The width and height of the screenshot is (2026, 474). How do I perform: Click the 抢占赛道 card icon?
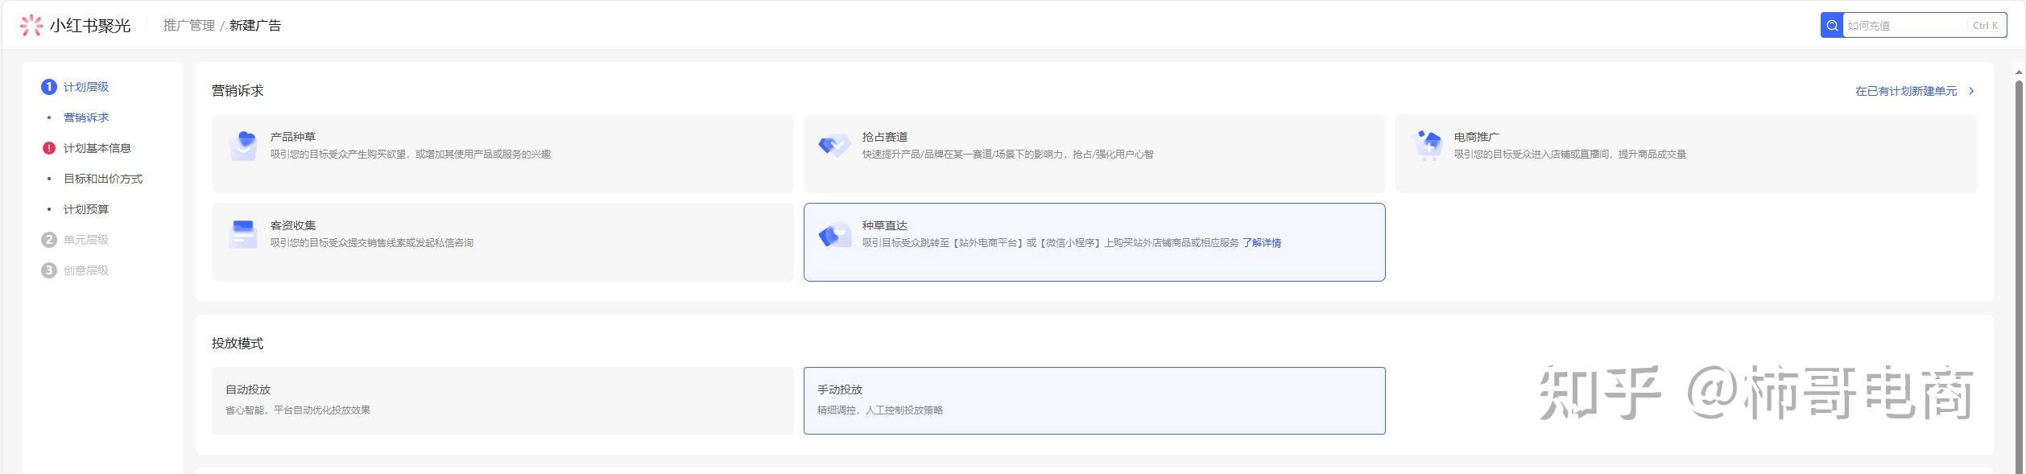tap(835, 145)
